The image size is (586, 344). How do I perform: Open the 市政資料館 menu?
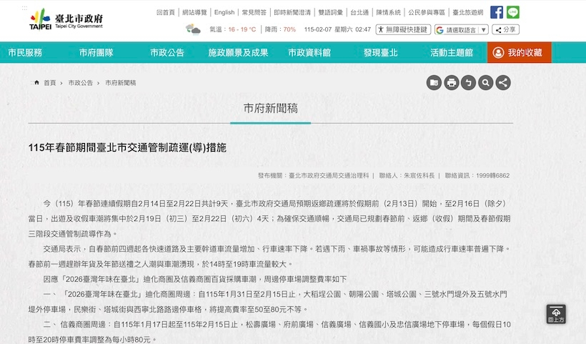[309, 53]
